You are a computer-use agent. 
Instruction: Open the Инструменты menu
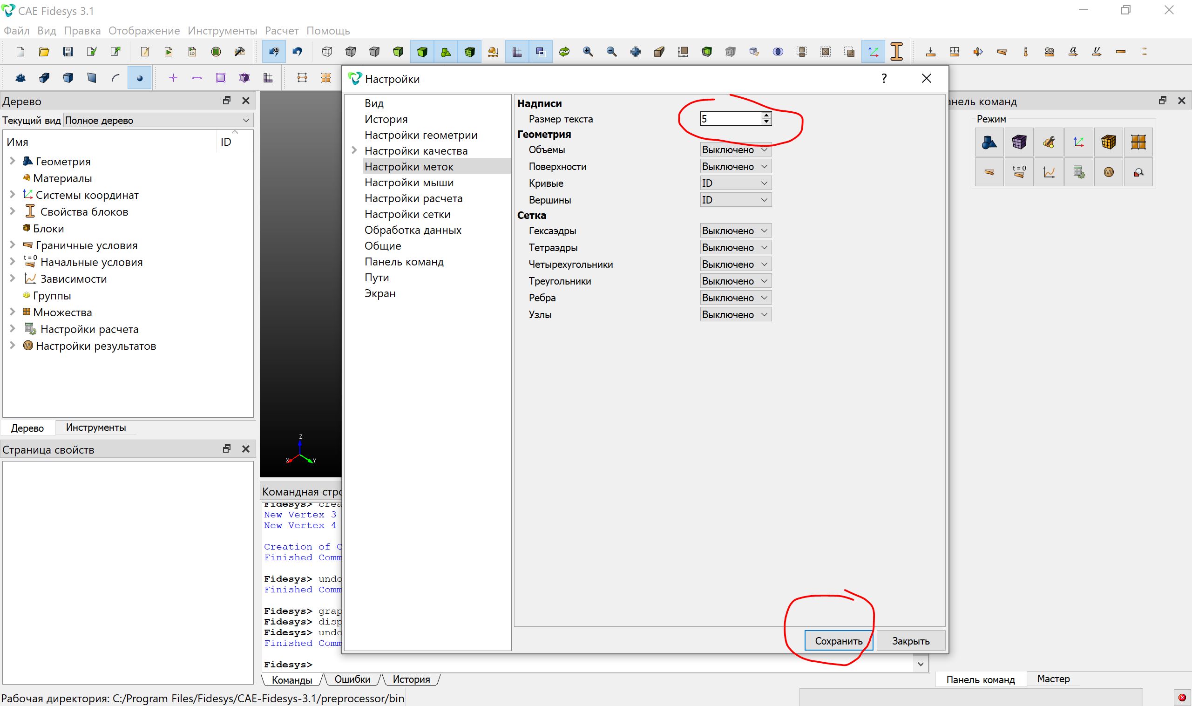tap(222, 30)
